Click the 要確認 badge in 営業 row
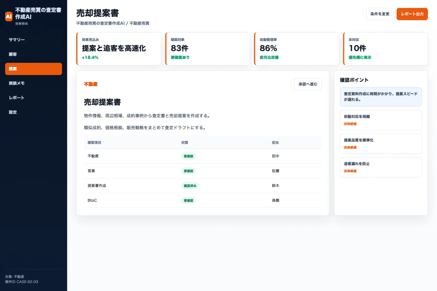 [x=188, y=171]
